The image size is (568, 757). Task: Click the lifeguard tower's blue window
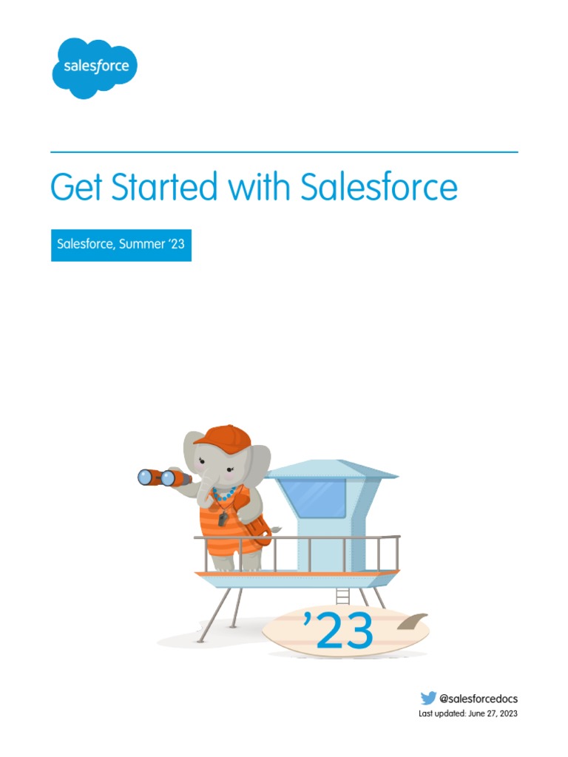click(x=316, y=498)
